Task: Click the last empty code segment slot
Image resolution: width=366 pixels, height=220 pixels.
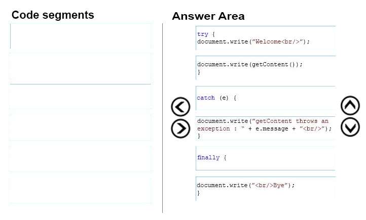Action: (x=81, y=190)
